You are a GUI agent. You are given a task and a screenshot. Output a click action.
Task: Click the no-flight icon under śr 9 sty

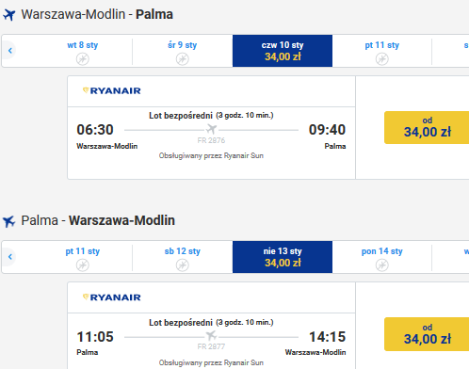coord(183,58)
